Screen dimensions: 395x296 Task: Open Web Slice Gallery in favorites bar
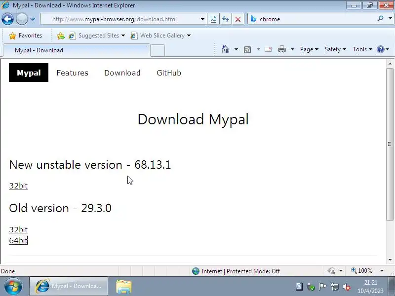160,36
